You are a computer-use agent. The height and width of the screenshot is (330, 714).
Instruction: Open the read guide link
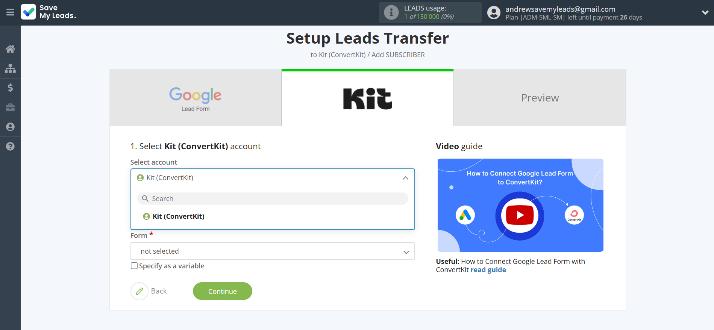tap(488, 270)
